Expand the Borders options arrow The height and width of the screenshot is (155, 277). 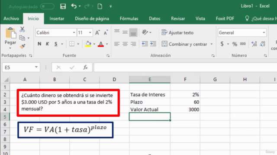(x=78, y=44)
